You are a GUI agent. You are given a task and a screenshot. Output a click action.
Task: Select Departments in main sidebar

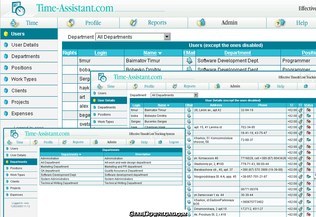point(29,56)
